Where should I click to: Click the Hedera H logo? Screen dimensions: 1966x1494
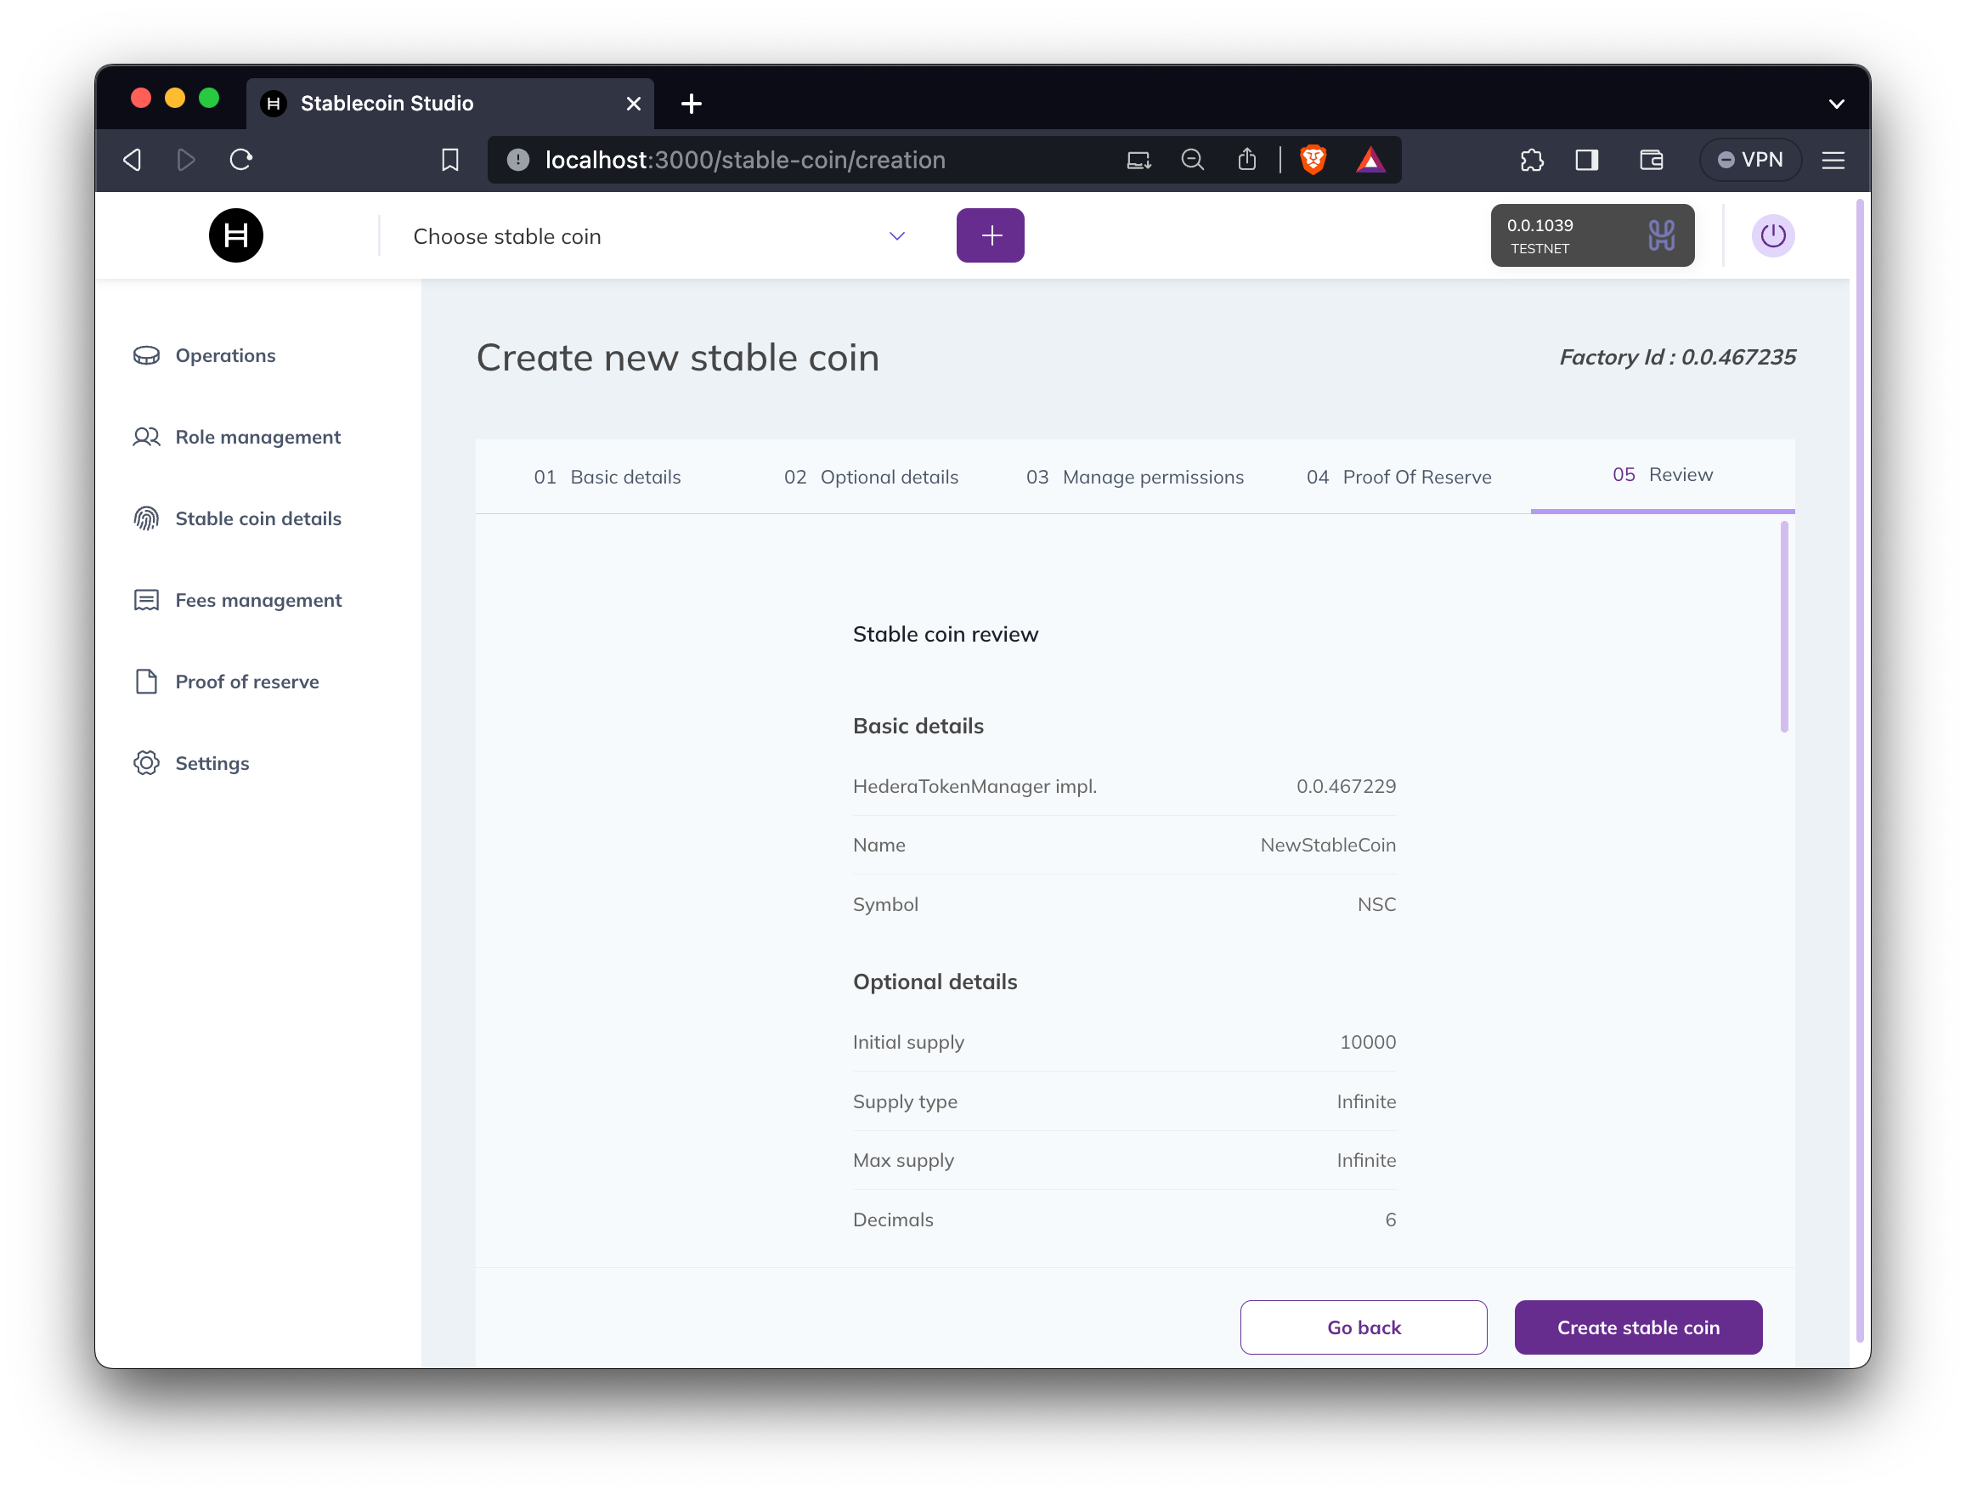click(235, 235)
